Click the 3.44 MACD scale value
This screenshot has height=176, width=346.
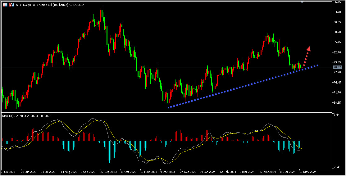coord(336,115)
